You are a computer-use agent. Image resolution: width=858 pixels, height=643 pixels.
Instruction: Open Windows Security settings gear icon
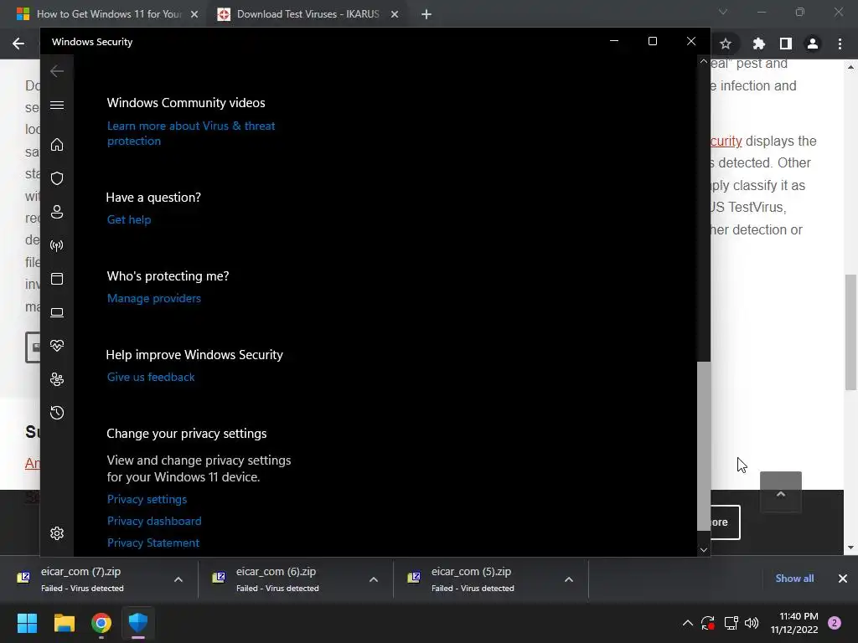(x=57, y=533)
